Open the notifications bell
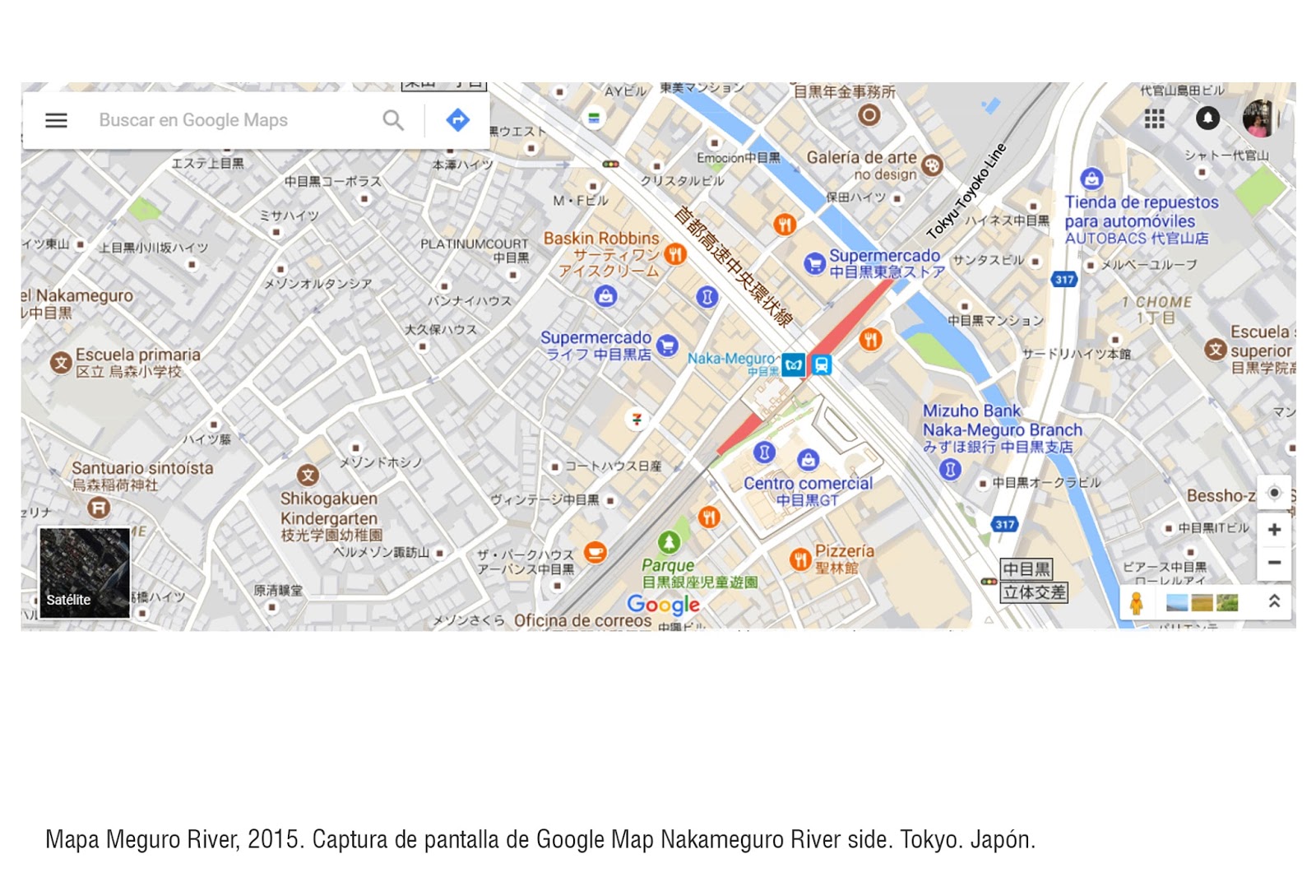 1207,118
